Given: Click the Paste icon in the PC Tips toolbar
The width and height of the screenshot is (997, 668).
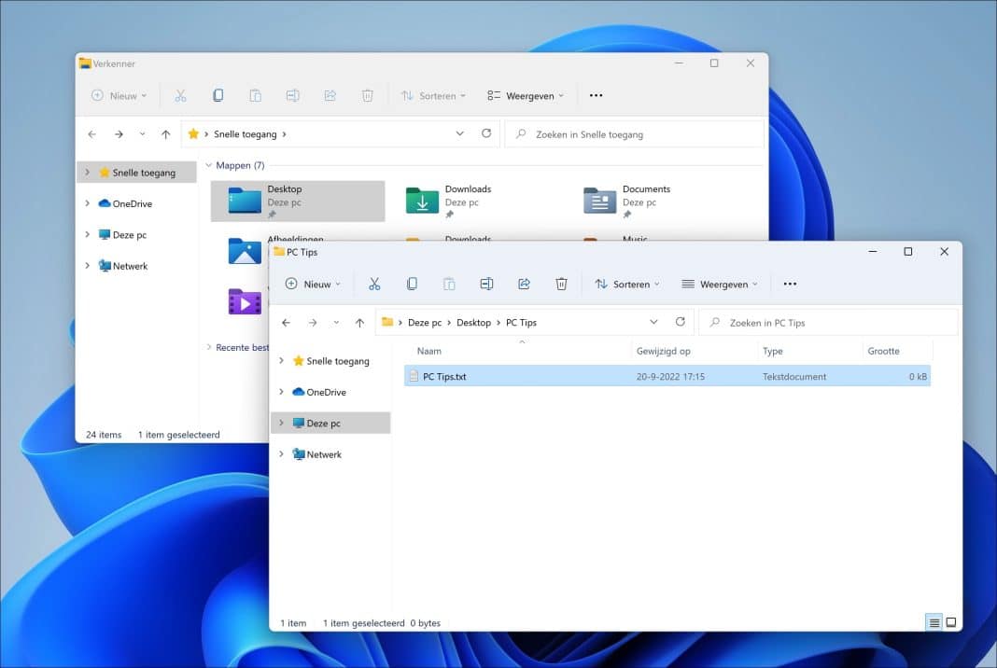Looking at the screenshot, I should point(449,284).
